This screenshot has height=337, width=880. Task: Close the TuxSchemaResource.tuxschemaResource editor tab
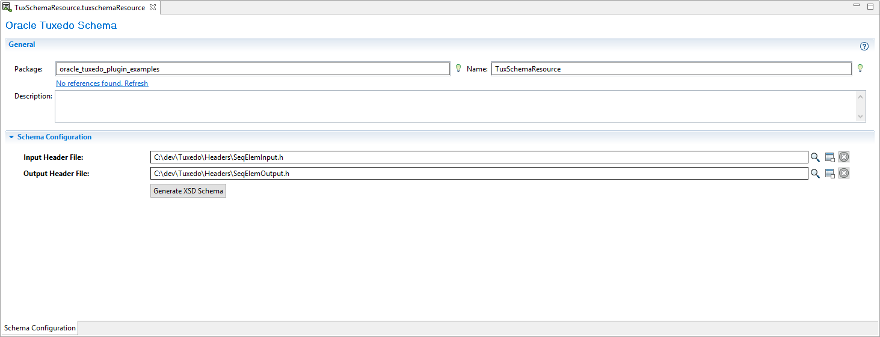[152, 8]
